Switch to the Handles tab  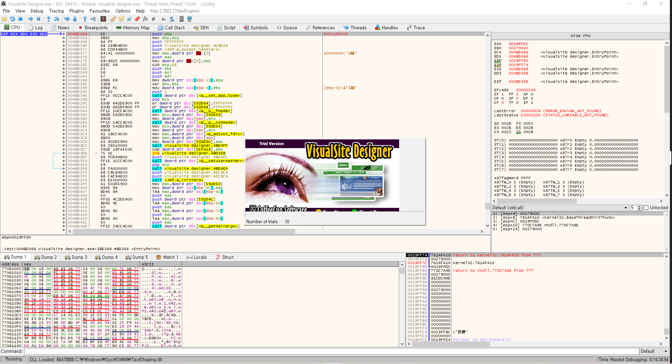[386, 28]
